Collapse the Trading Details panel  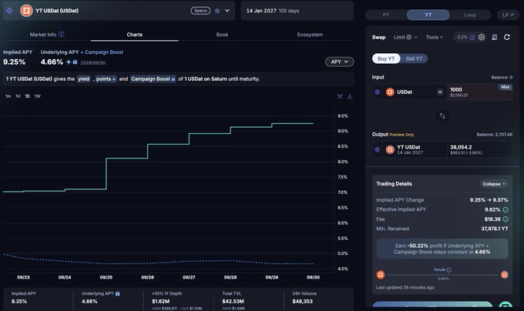(494, 184)
